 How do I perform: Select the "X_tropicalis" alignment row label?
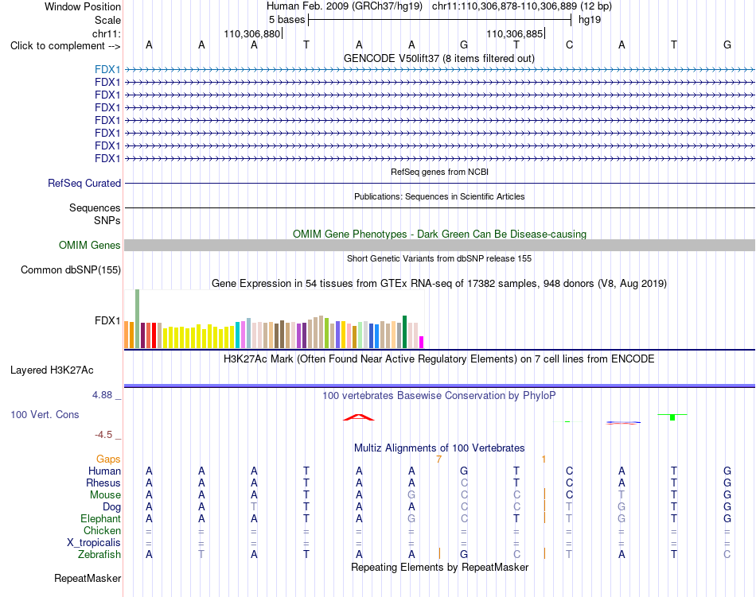[94, 543]
